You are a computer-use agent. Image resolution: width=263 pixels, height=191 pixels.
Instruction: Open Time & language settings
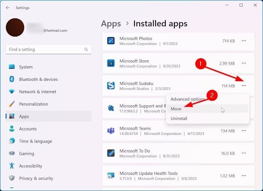point(48,141)
